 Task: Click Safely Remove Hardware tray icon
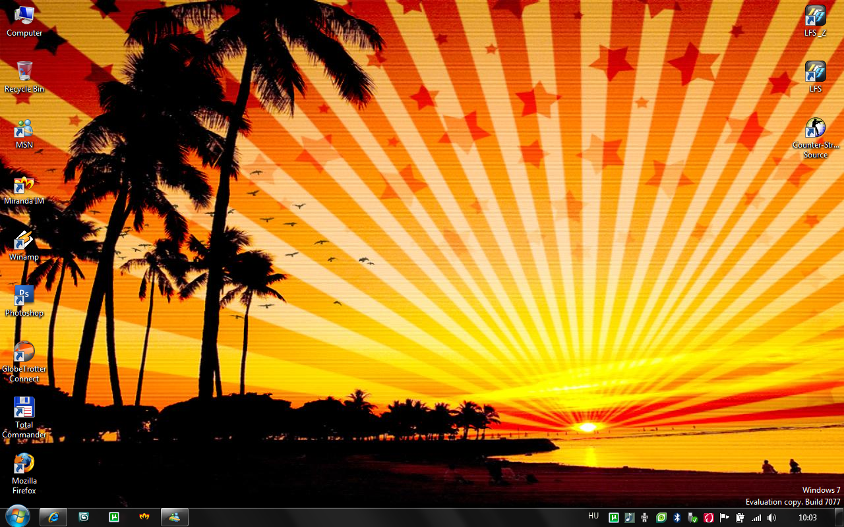[692, 518]
